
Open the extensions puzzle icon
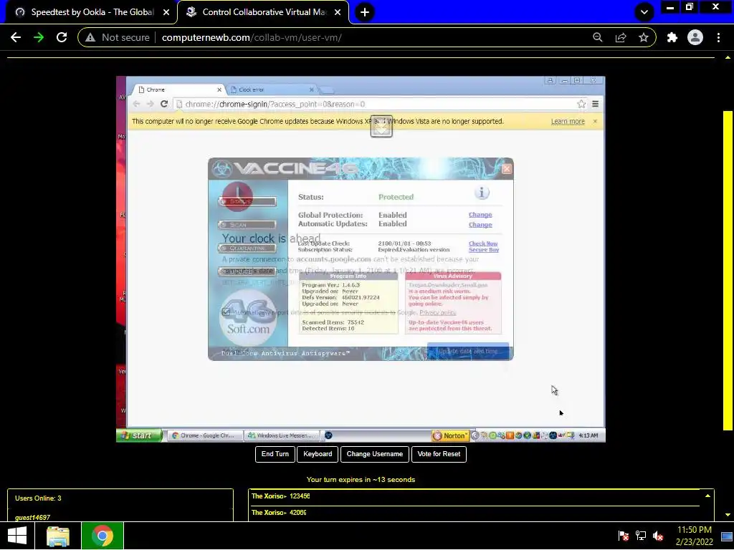coord(672,37)
